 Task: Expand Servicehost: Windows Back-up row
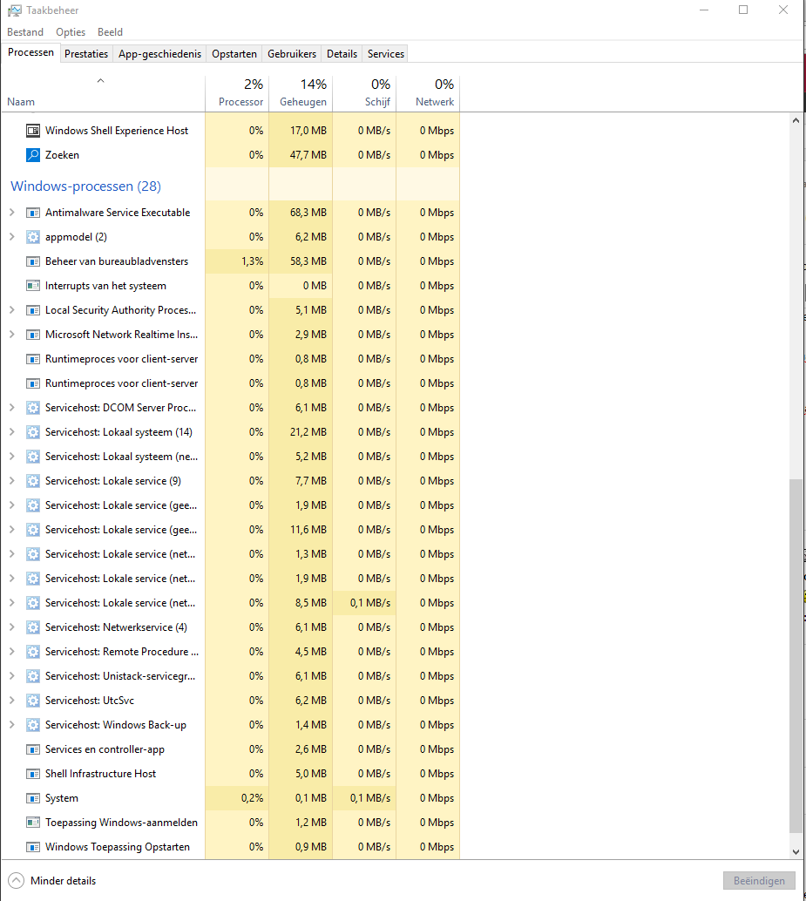pyautogui.click(x=12, y=725)
